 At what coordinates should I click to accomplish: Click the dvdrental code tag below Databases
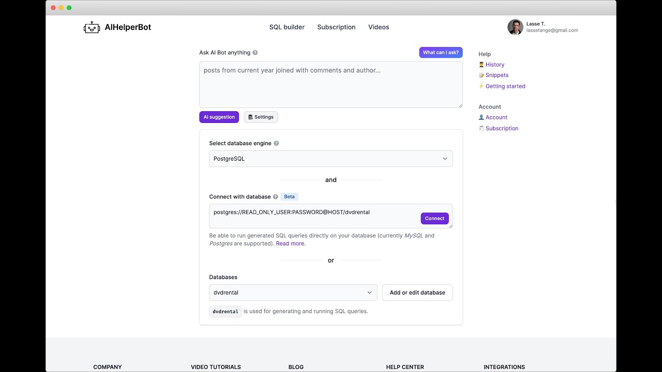225,312
